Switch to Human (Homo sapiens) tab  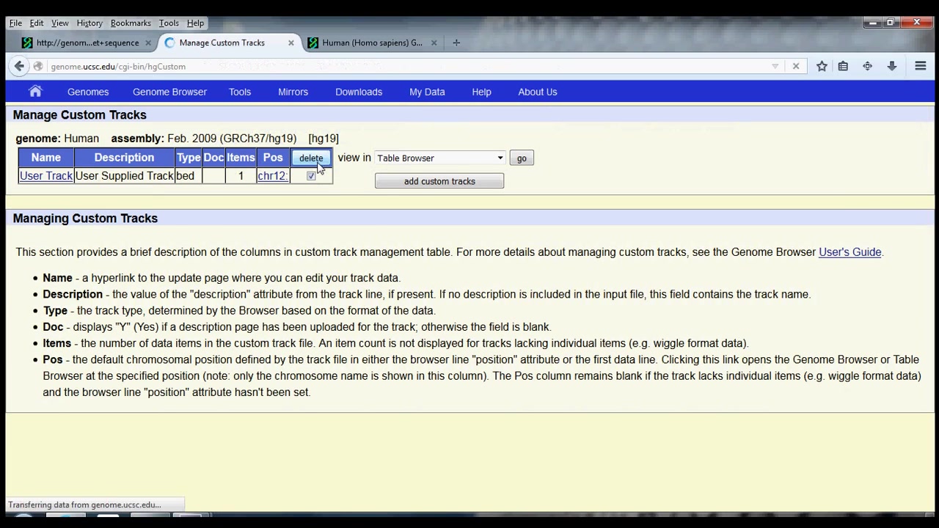(372, 43)
